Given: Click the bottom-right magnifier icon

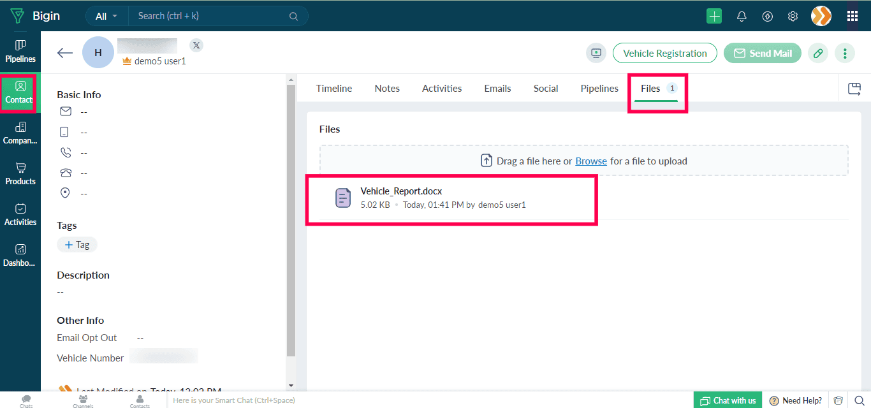Looking at the screenshot, I should pyautogui.click(x=860, y=400).
